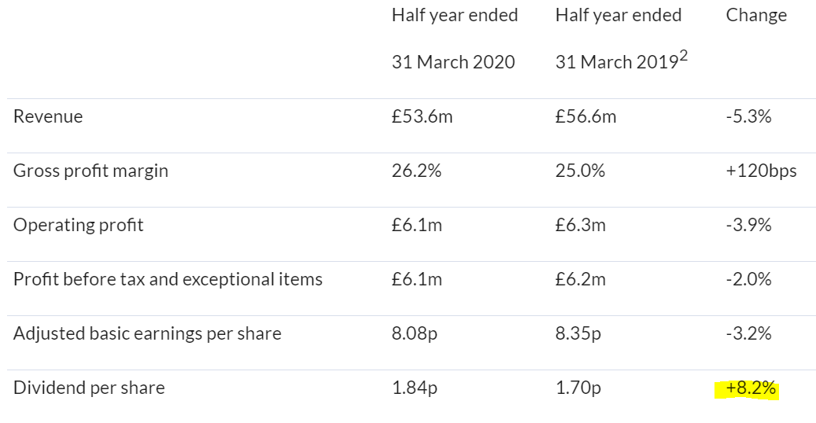This screenshot has height=423, width=816.
Task: Select the 26.2% margin value
Action: pos(416,171)
